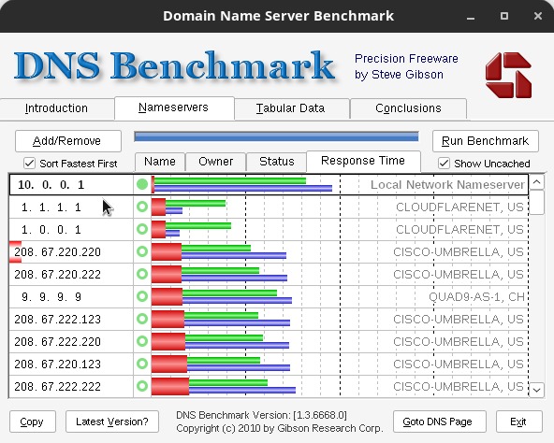Select the 10.0.0.1 address row

point(269,185)
